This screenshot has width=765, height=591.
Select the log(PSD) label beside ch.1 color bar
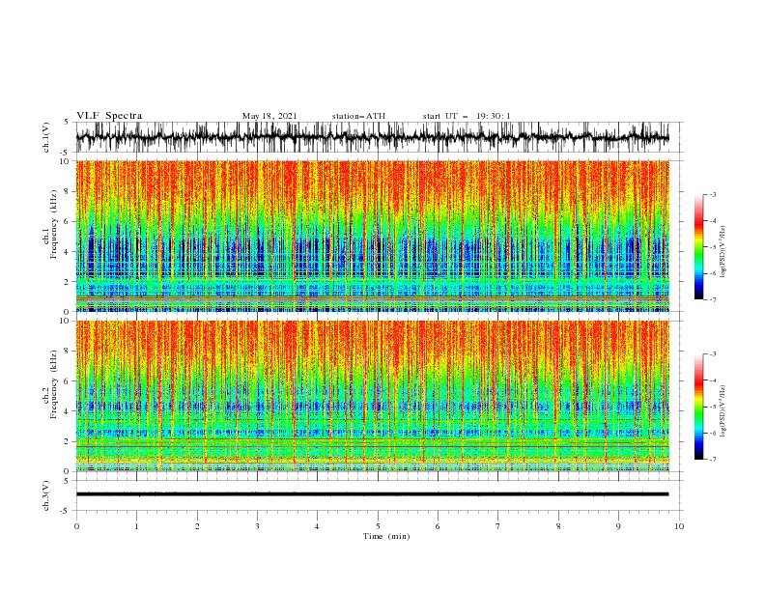(723, 252)
